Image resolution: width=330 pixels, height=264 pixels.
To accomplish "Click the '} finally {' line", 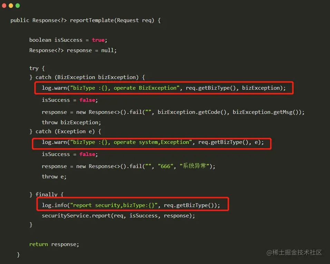I will (46, 194).
